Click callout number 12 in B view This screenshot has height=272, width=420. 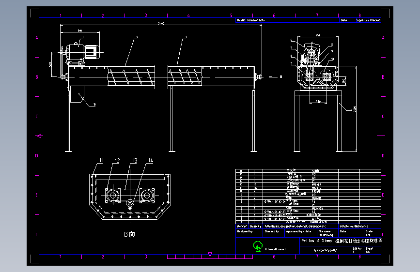[117, 160]
